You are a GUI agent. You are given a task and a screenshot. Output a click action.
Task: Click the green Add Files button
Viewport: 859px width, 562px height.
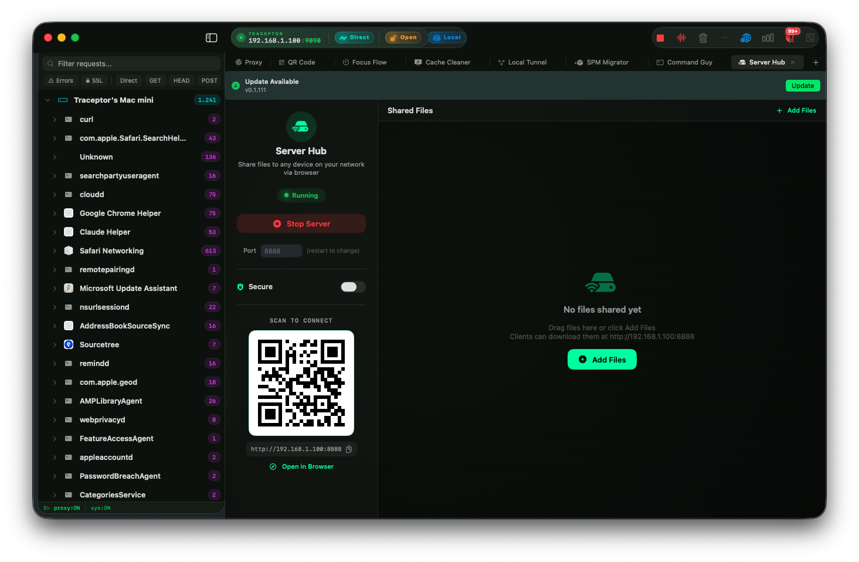tap(602, 360)
